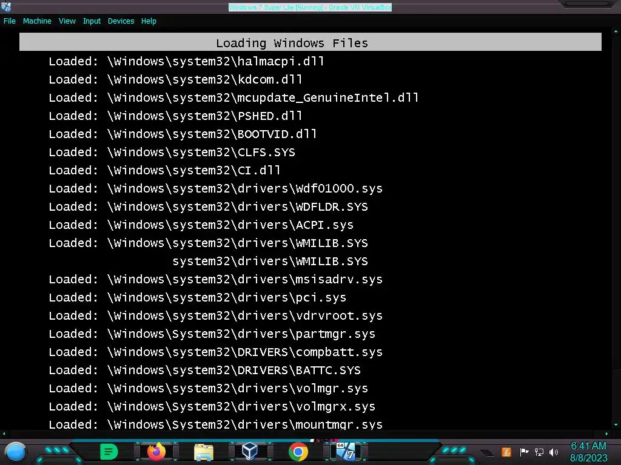Viewport: 621px width, 465px height.
Task: Open the View menu
Action: (x=67, y=21)
